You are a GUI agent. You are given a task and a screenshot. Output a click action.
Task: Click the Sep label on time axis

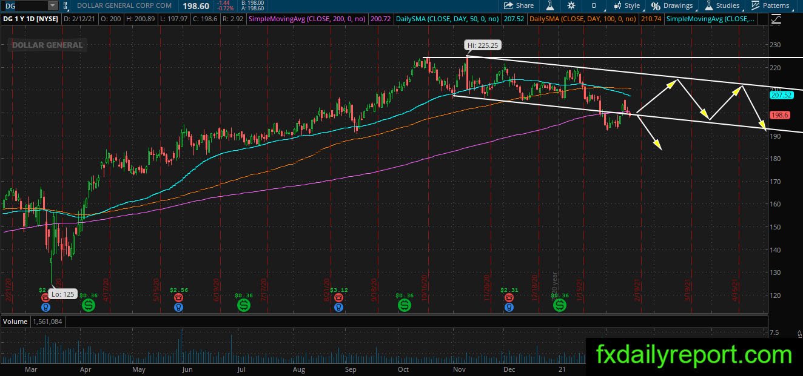click(351, 369)
